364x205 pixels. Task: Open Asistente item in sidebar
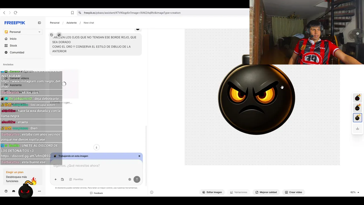point(16,85)
